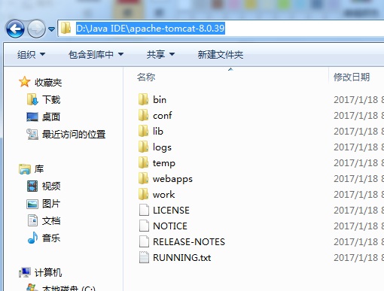384x291 pixels.
Task: Click the lib folder icon
Action: [x=144, y=131]
